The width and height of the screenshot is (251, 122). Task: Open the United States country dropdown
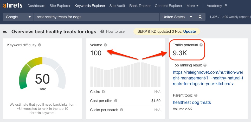point(177,17)
